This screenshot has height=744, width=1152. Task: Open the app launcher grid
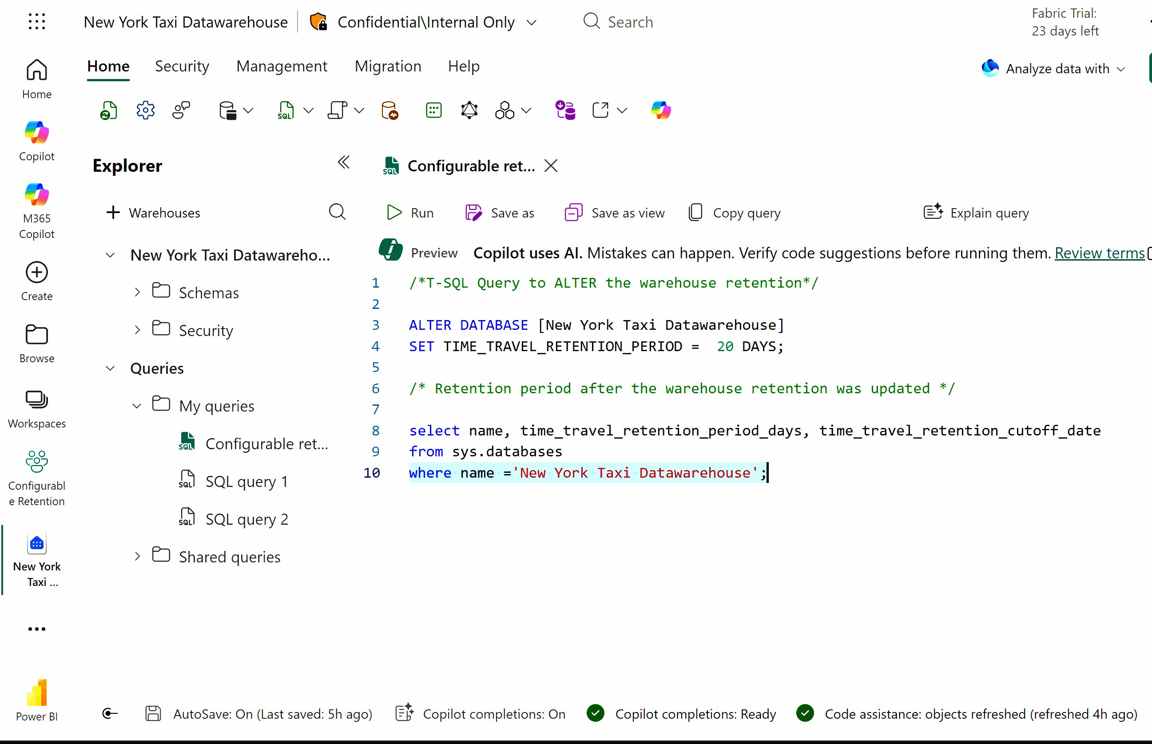[37, 22]
